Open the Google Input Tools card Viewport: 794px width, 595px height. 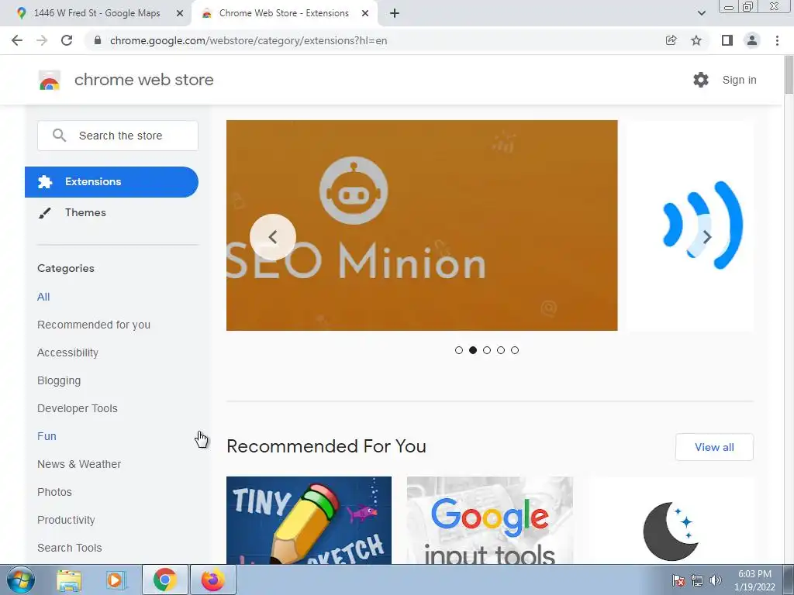pyautogui.click(x=490, y=520)
